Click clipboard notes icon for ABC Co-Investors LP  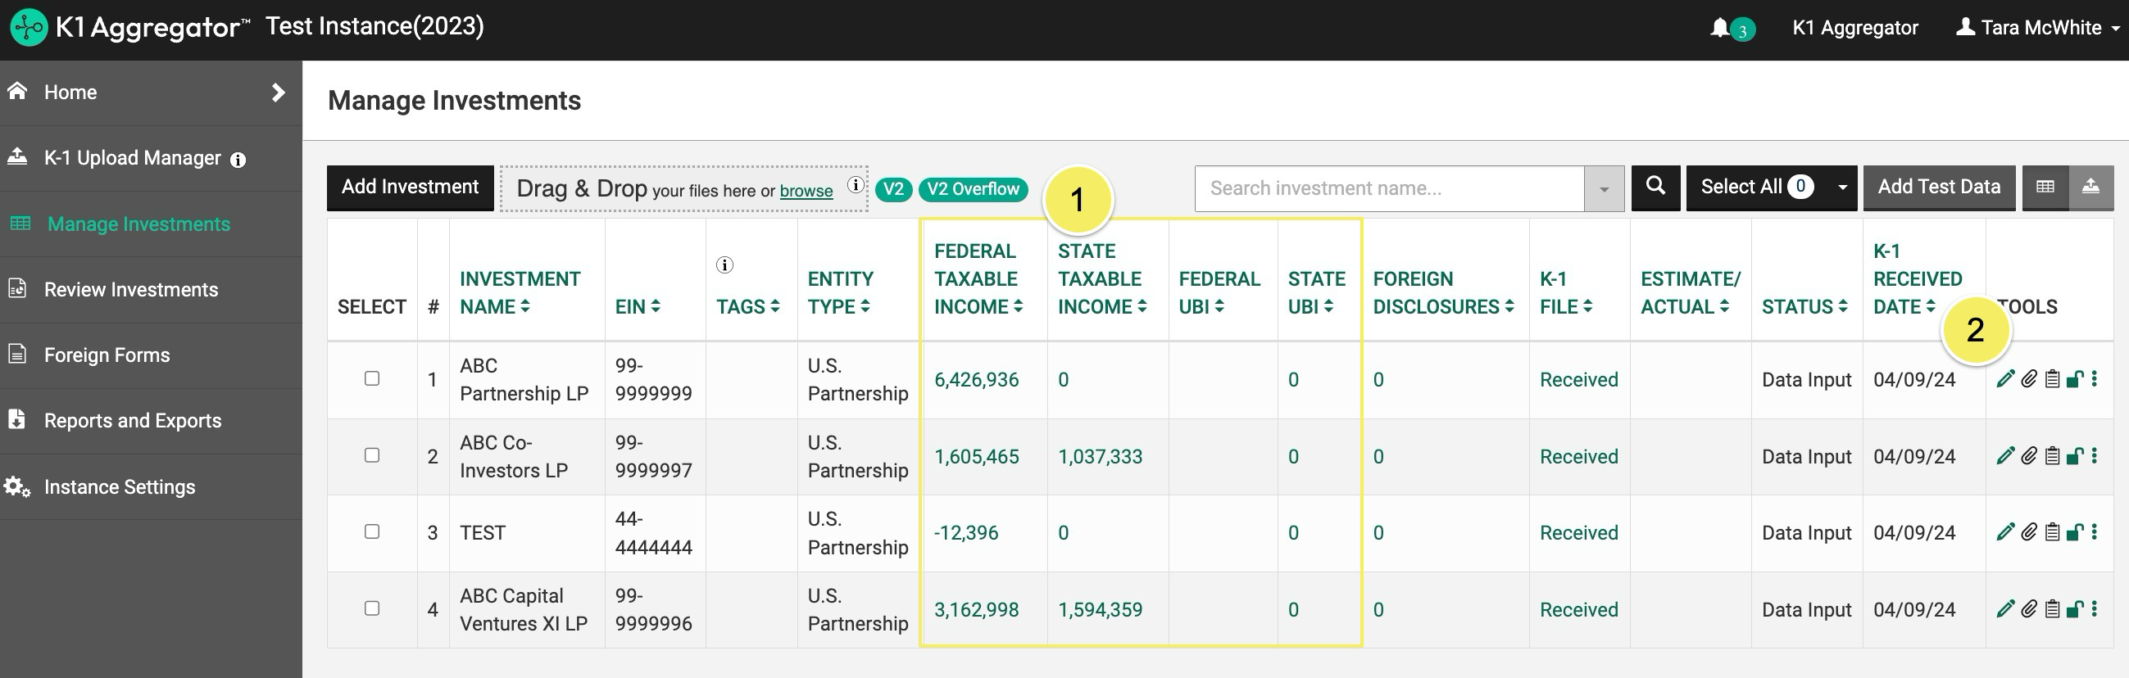click(x=2051, y=456)
